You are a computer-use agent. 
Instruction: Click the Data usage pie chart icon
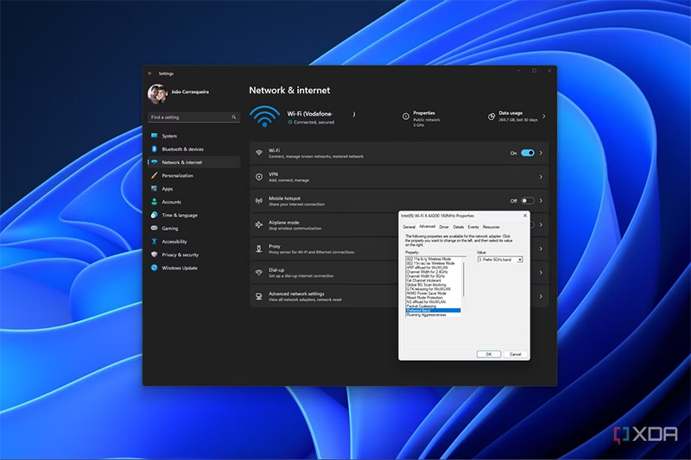491,116
